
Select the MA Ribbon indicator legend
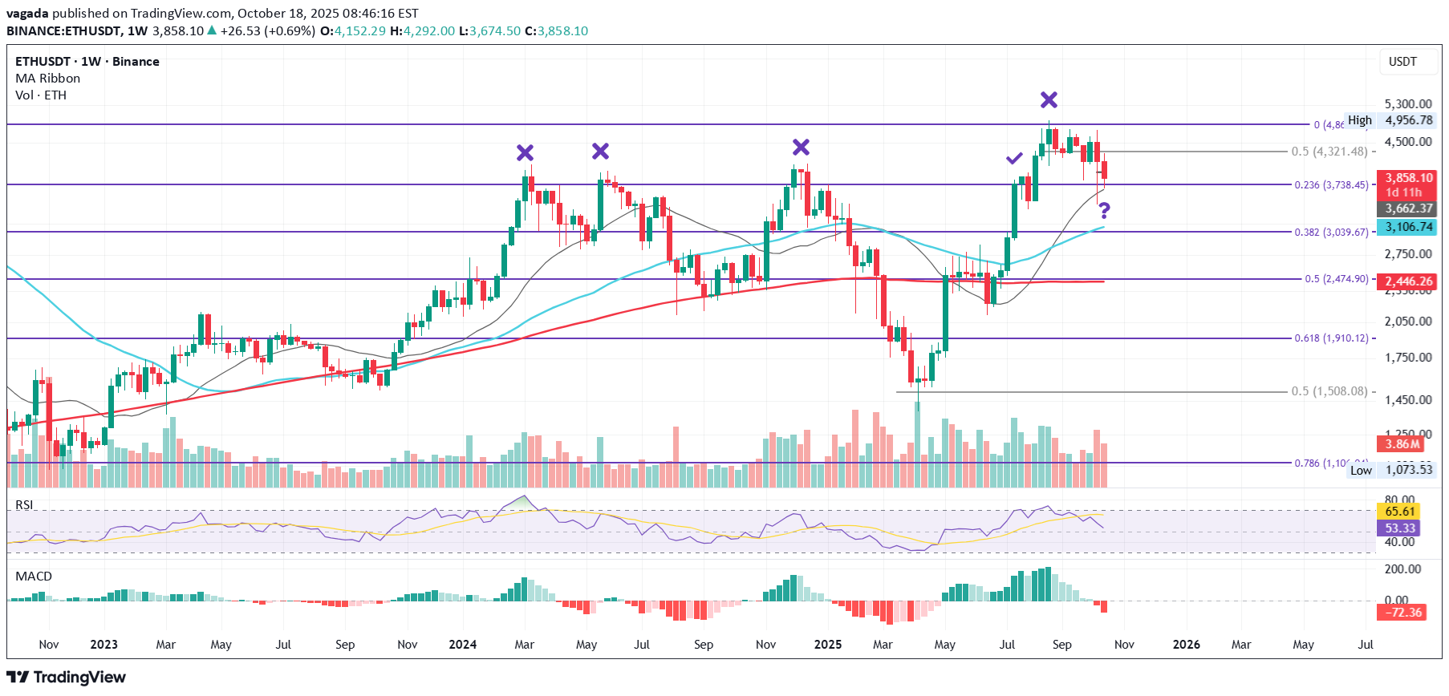point(48,79)
